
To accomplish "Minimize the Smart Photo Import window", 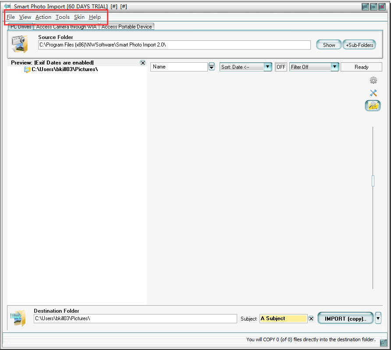I will point(365,7).
